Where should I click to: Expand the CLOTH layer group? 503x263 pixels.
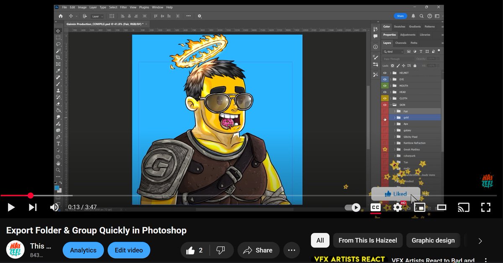[x=391, y=98]
